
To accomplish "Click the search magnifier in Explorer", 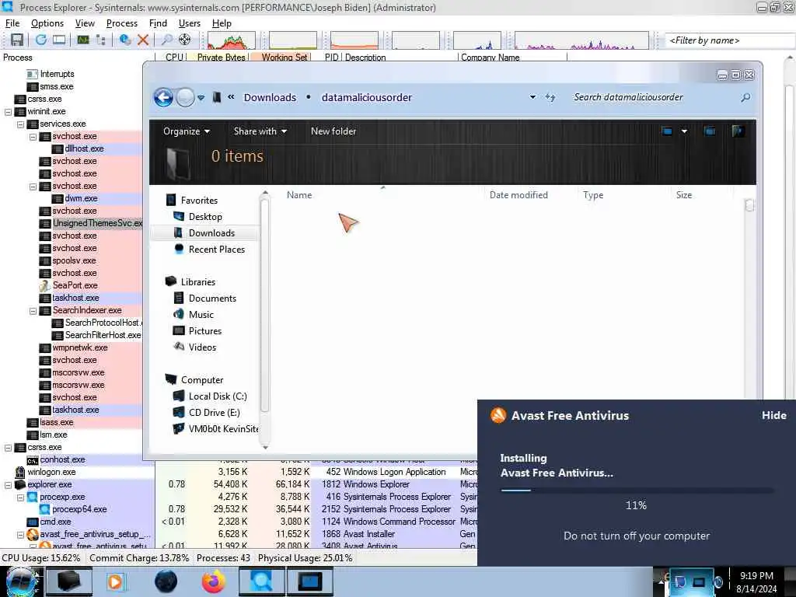I will pos(745,97).
